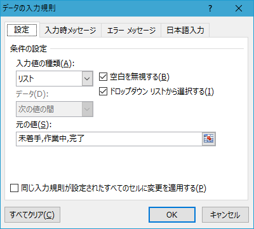Enable 同じ入力規則が設定されたすべてのセルに変更を適用する checkbox
Image resolution: width=254 pixels, height=229 pixels.
click(x=14, y=188)
